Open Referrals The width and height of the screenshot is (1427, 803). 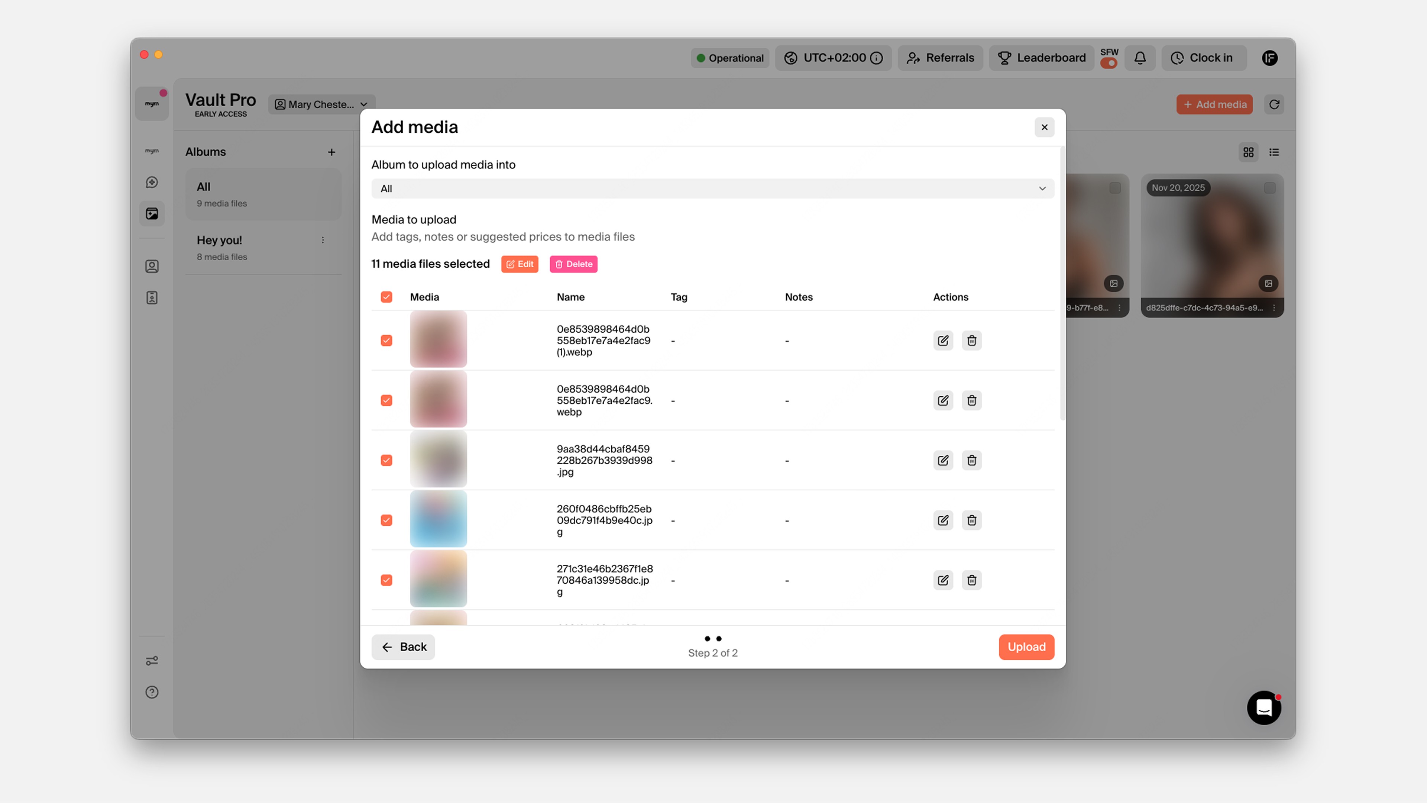[x=940, y=58]
